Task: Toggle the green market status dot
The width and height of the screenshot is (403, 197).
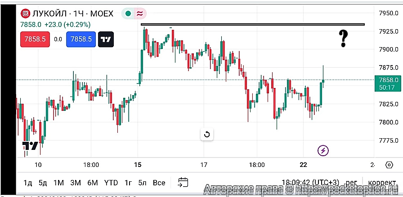Action: [x=128, y=13]
